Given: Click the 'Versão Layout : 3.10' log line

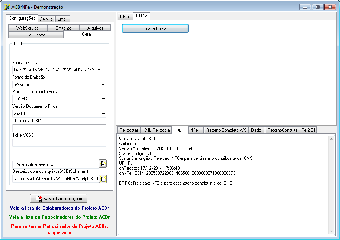Looking at the screenshot, I should click(138, 139).
